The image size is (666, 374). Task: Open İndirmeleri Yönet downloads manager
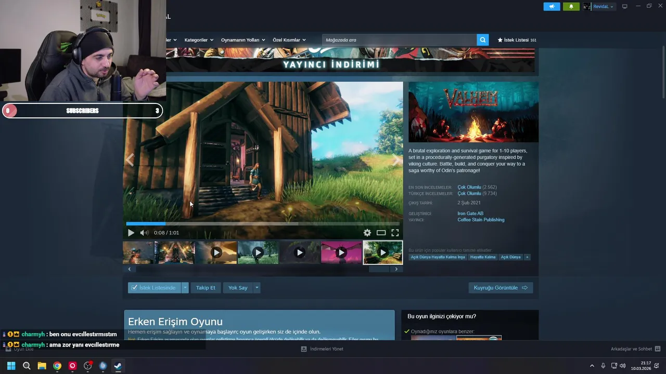322,349
